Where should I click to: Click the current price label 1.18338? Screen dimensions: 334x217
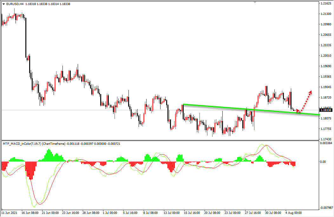(x=326, y=110)
